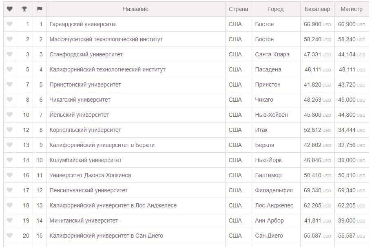Click the Город column header

(276, 9)
